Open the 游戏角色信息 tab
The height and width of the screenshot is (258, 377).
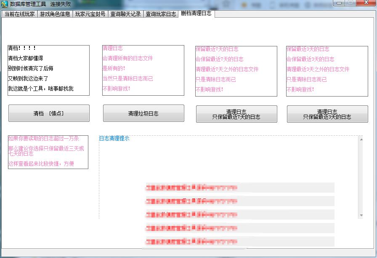pos(55,14)
